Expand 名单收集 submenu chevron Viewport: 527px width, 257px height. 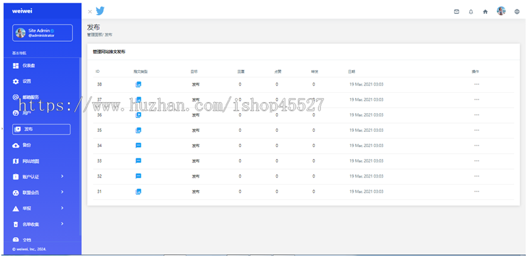[x=62, y=224]
